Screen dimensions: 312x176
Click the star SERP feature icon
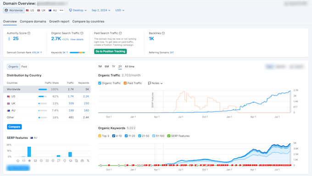[x=29, y=161]
